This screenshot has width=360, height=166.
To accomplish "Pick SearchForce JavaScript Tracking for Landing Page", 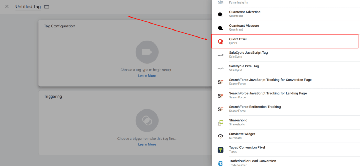I will pos(268,93).
